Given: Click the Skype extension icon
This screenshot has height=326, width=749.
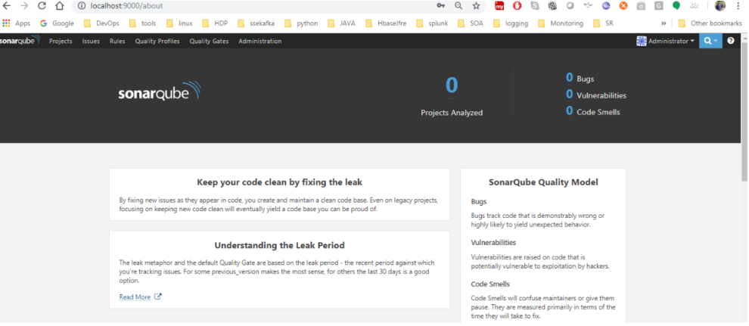Looking at the screenshot, I should [535, 6].
